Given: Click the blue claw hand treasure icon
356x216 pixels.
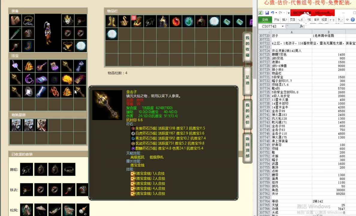Looking at the screenshot, I should click(80, 66).
